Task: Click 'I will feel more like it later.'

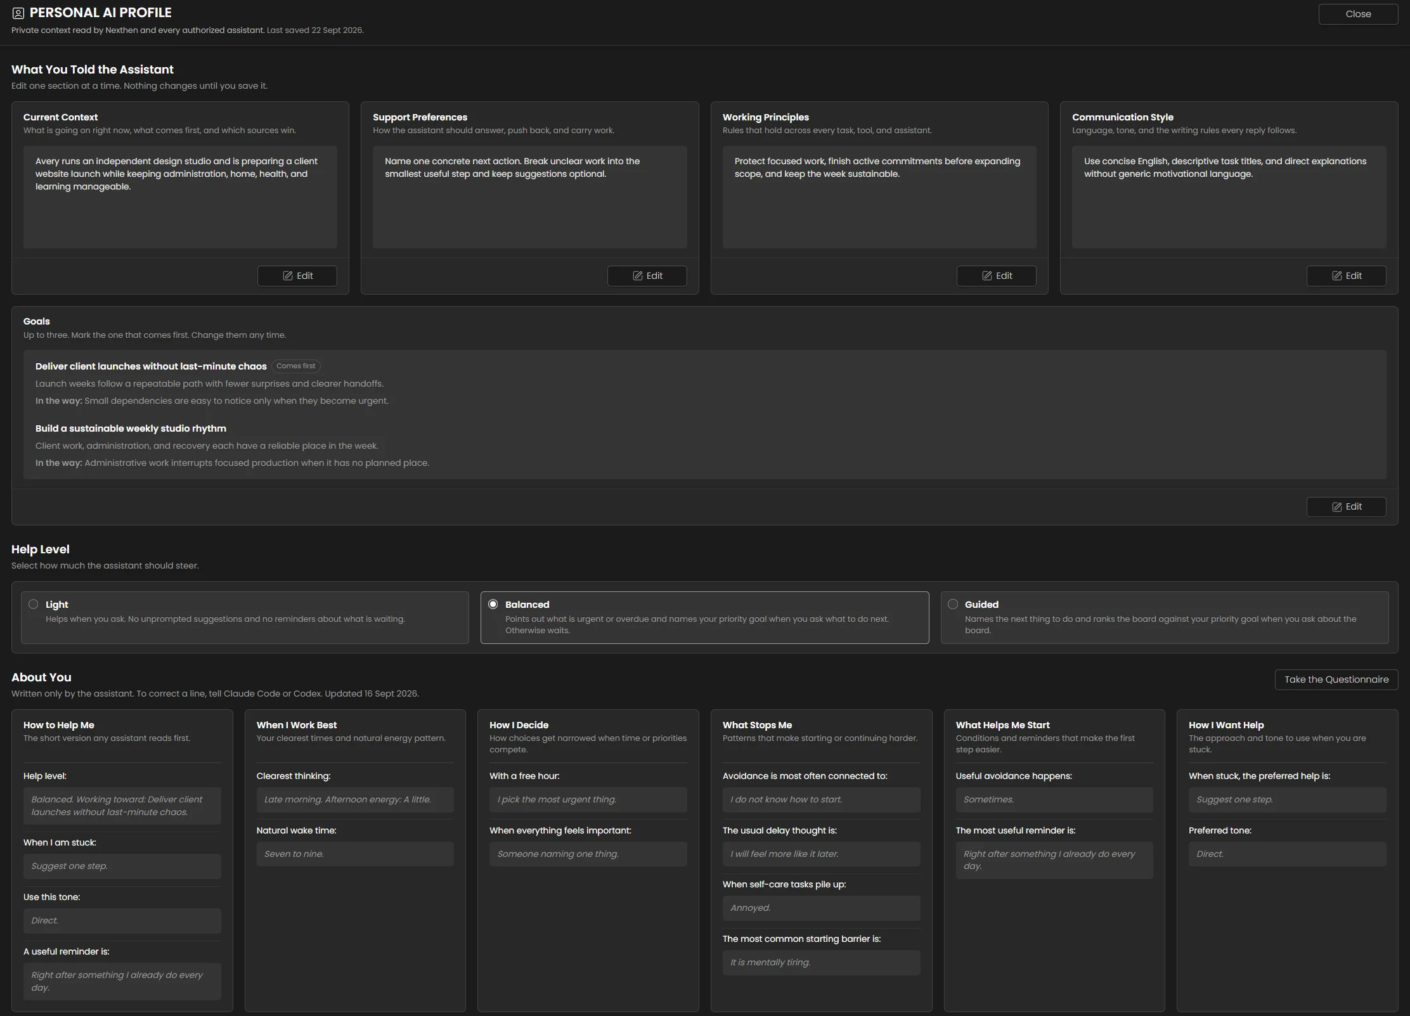Action: (821, 854)
